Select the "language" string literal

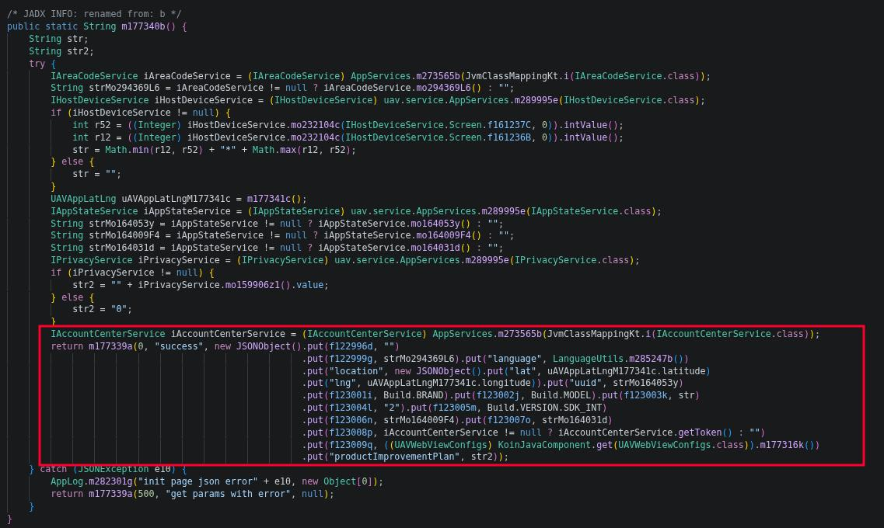515,359
